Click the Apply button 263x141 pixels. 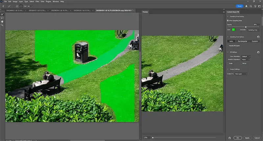click(x=247, y=138)
